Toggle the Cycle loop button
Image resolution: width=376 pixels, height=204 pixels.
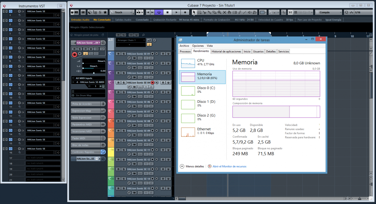click(159, 12)
